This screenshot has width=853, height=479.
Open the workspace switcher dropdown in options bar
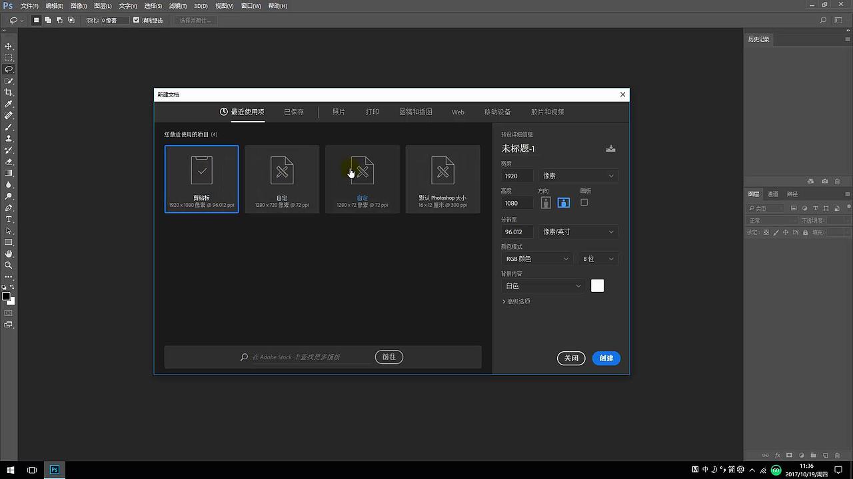(x=839, y=21)
